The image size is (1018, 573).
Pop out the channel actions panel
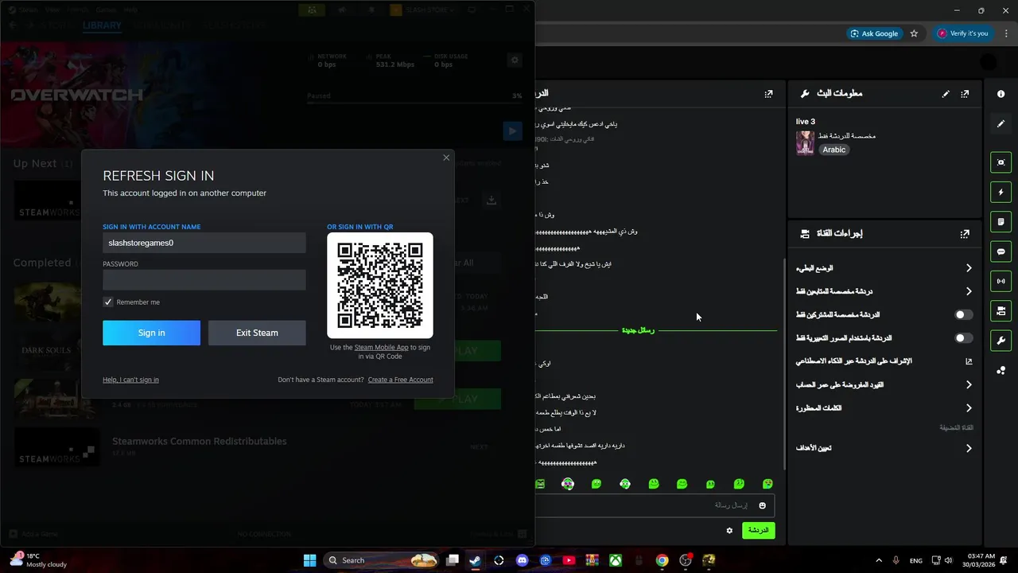point(965,234)
